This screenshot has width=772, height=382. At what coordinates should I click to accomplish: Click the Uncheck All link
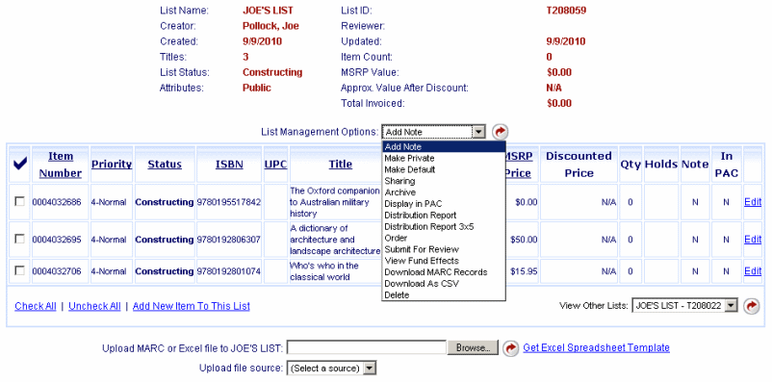(x=94, y=306)
